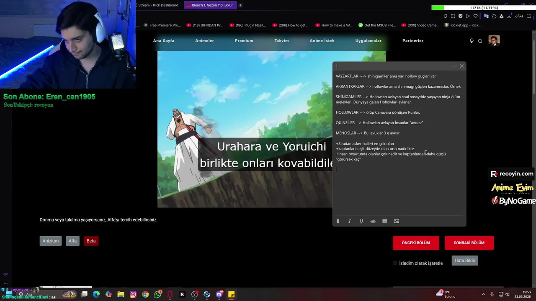Open the Ana Sayfa menu item

164,41
